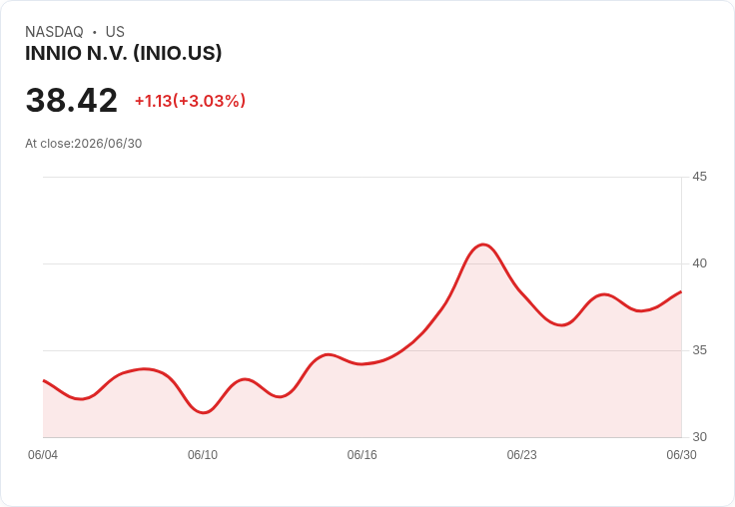The image size is (735, 507).
Task: Select the 06/30 date axis label
Action: pos(681,455)
